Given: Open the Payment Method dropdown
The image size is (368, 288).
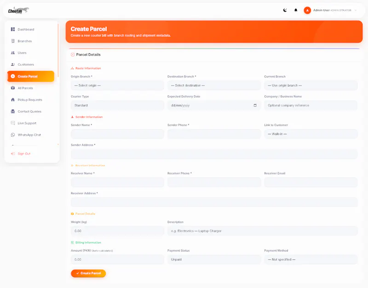Looking at the screenshot, I should point(311,259).
